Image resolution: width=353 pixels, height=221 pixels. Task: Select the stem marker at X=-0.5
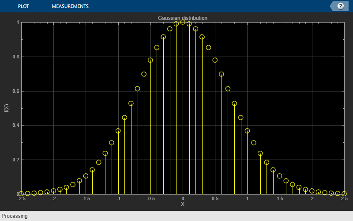[150, 60]
